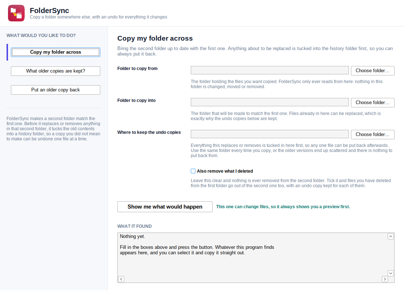Choose folder for 'Folder to copy from'
Screen dimensions: 404x292
(372, 70)
